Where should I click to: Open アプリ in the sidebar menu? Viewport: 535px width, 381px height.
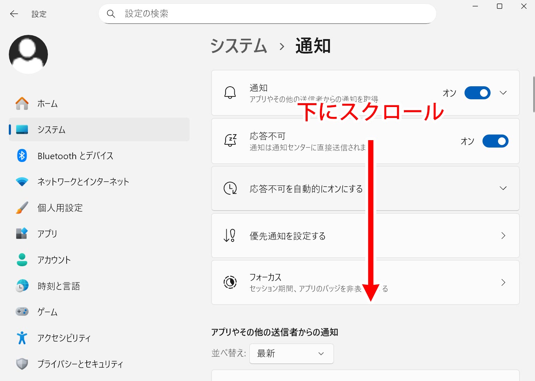click(x=47, y=234)
